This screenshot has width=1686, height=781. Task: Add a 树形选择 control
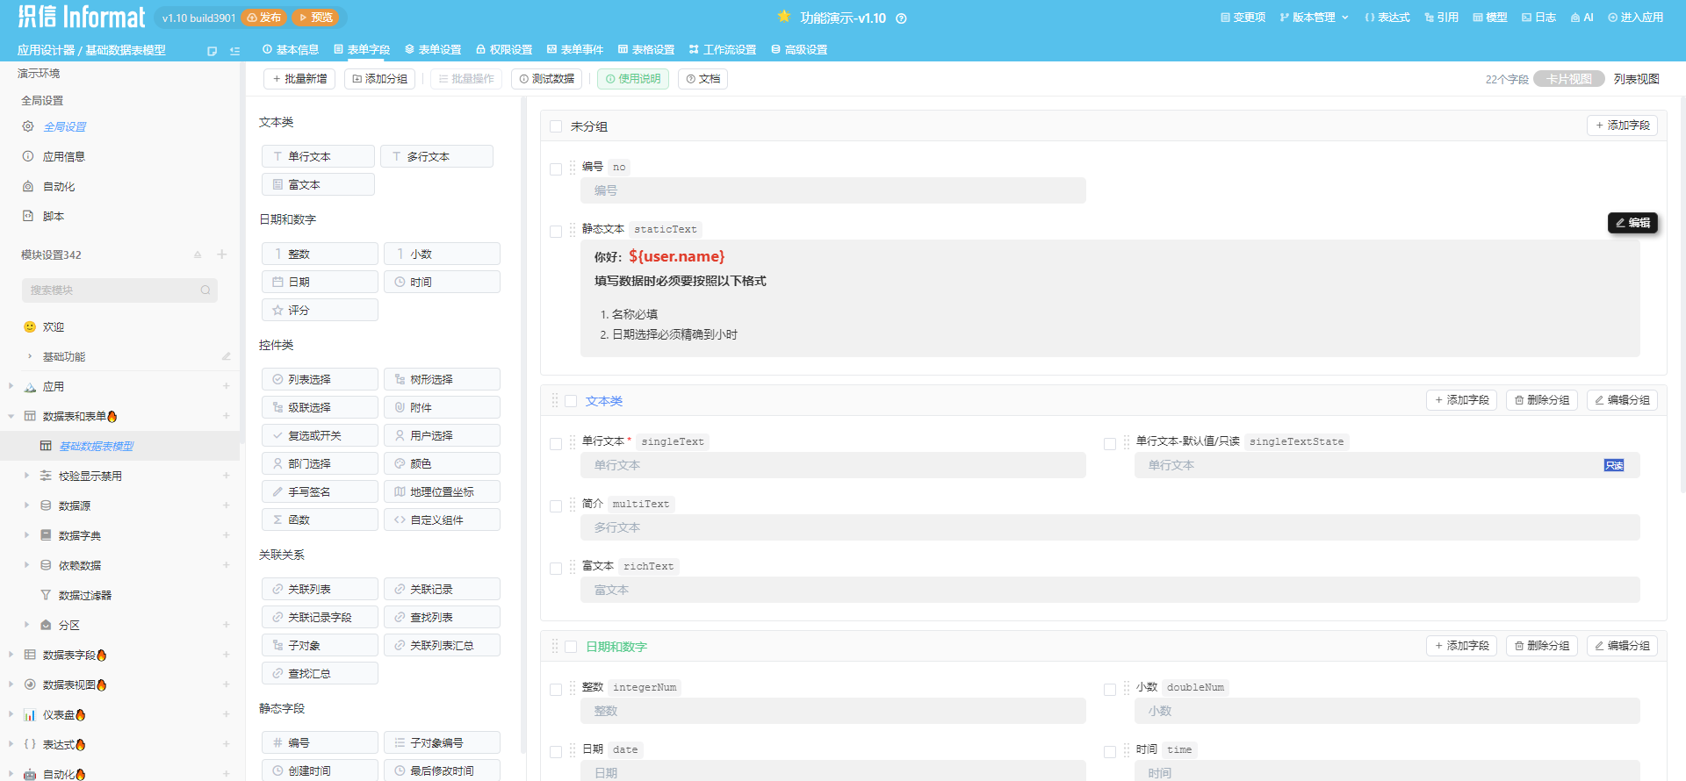point(442,379)
